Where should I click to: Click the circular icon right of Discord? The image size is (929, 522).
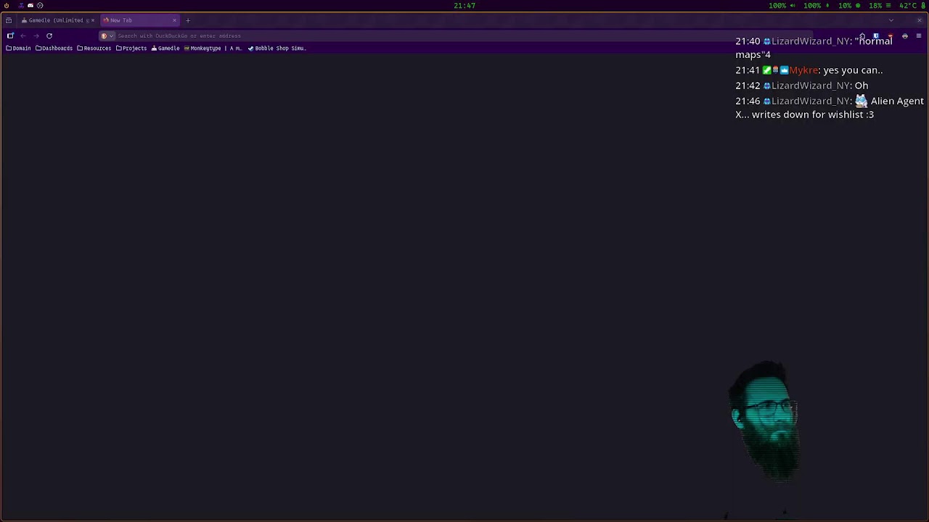[40, 6]
